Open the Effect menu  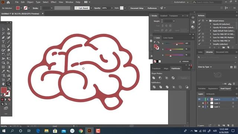[54, 2]
